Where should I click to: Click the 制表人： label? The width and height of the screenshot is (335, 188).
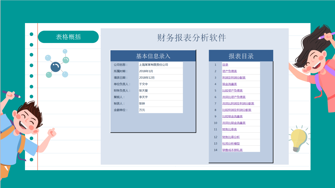(x=119, y=104)
